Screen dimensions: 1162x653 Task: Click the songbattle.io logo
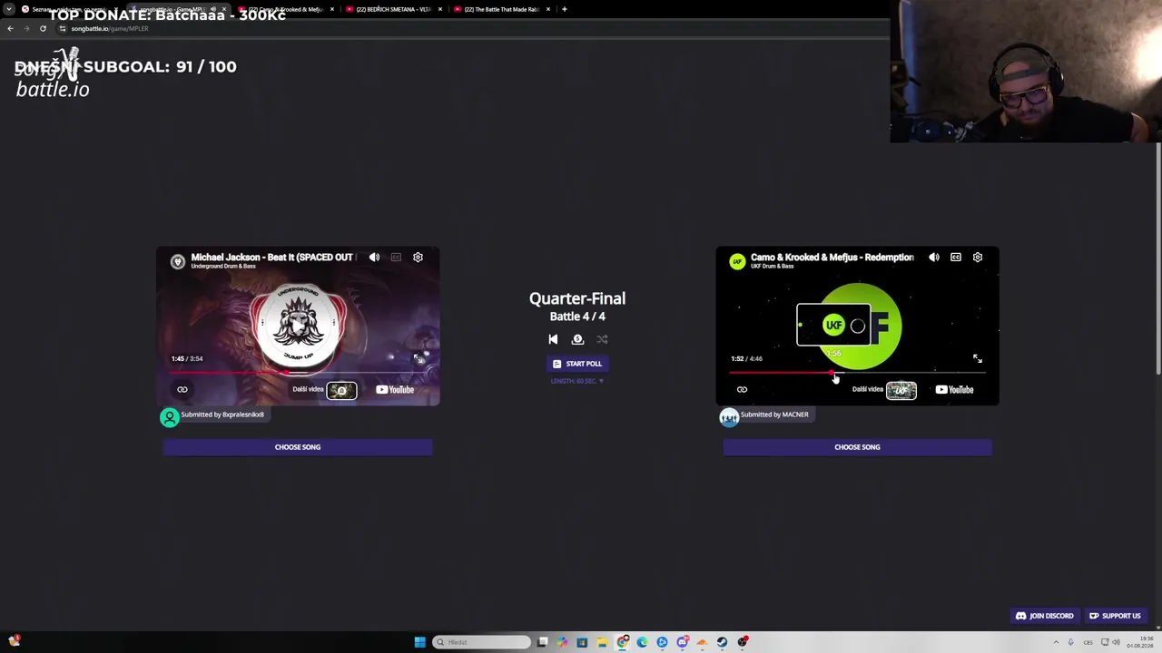pyautogui.click(x=53, y=74)
